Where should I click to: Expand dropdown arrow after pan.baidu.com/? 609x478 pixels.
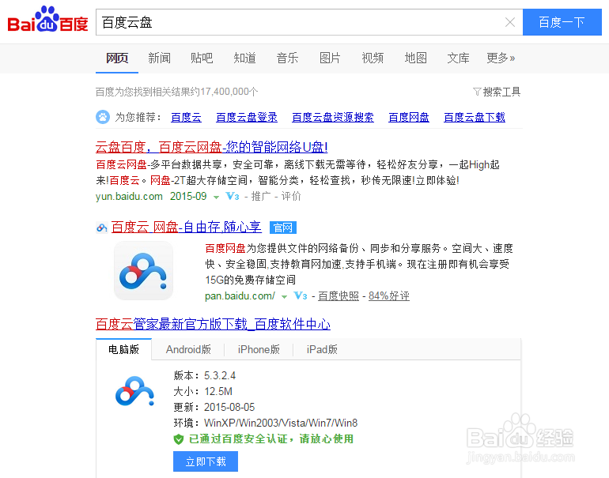pyautogui.click(x=284, y=297)
